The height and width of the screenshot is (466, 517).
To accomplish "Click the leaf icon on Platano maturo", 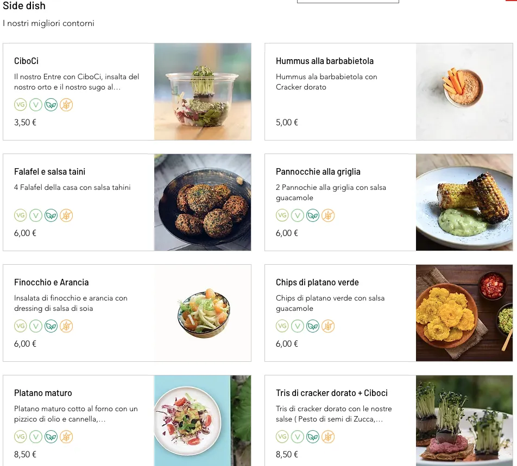I will [x=51, y=437].
